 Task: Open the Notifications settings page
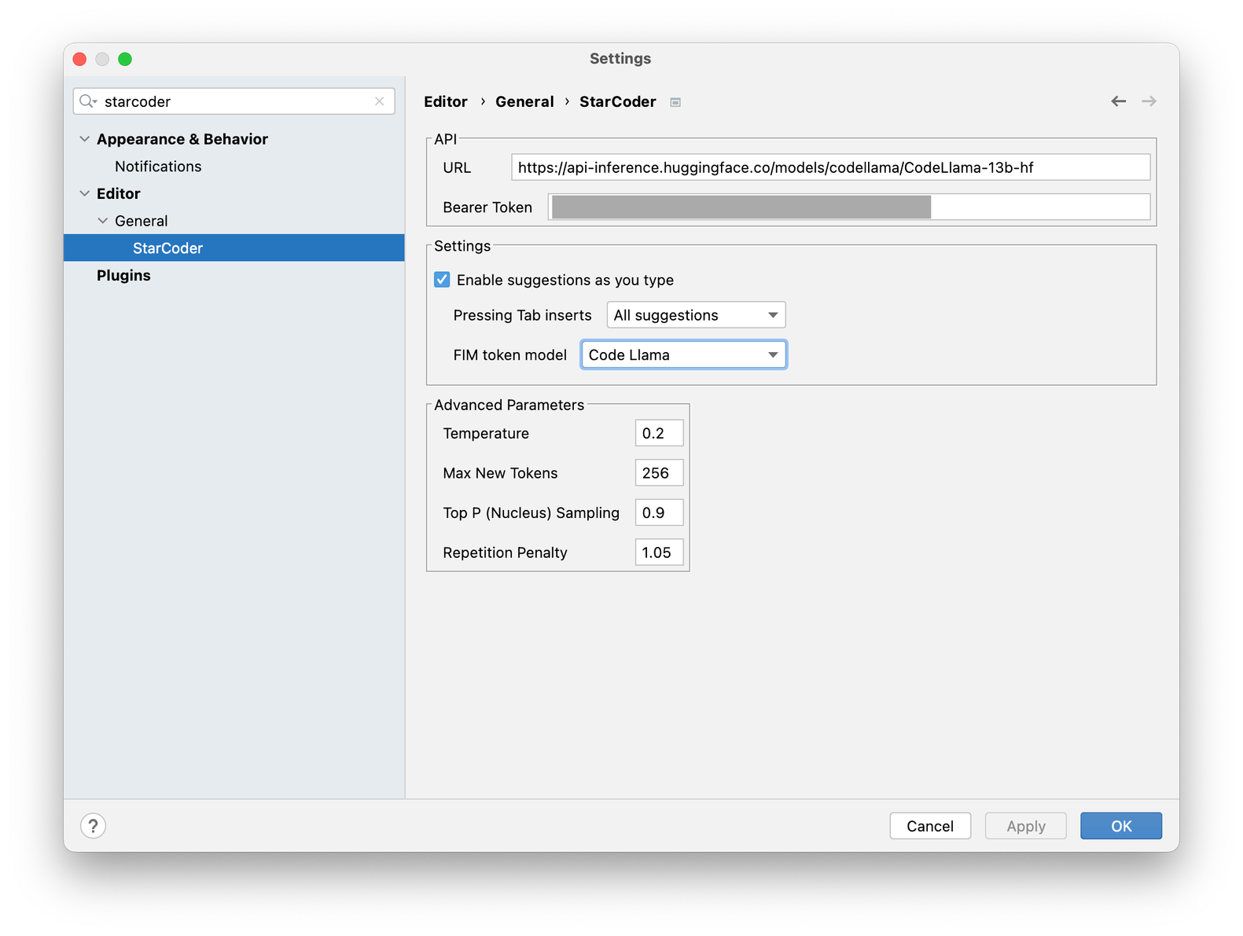(x=158, y=167)
